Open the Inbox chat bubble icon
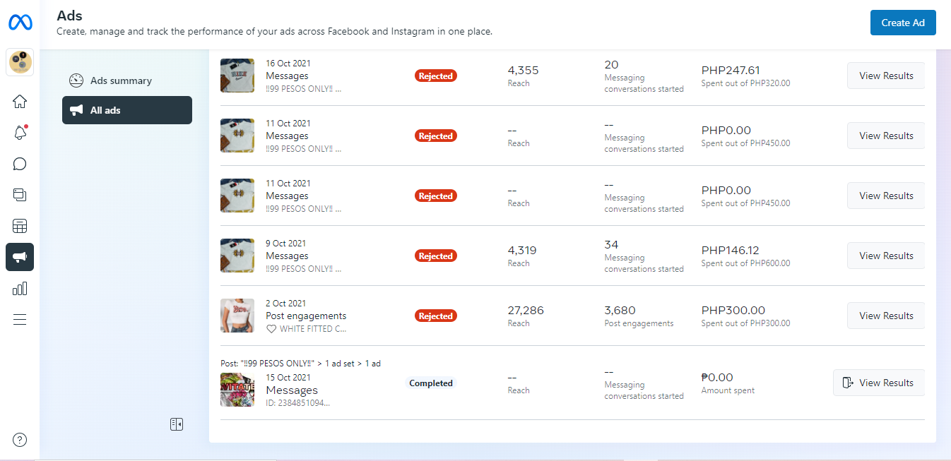This screenshot has height=461, width=951. (20, 164)
